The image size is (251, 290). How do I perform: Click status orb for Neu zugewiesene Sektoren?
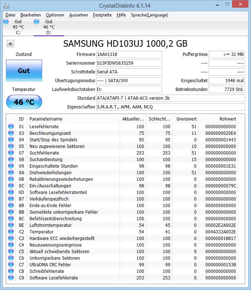pos(11,146)
